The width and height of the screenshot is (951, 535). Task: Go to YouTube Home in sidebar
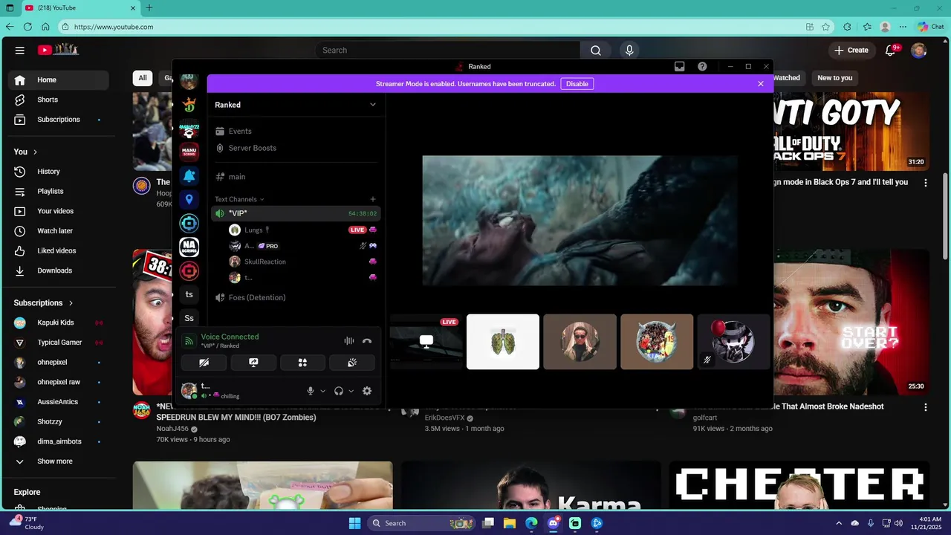point(59,80)
